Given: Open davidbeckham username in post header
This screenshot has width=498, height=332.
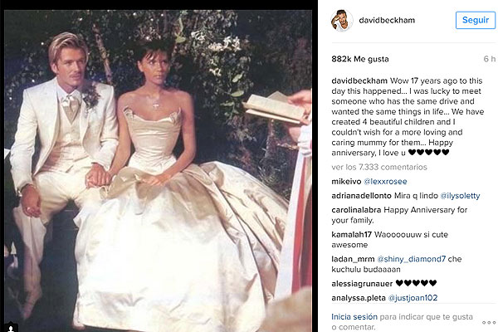Looking at the screenshot, I should (387, 20).
